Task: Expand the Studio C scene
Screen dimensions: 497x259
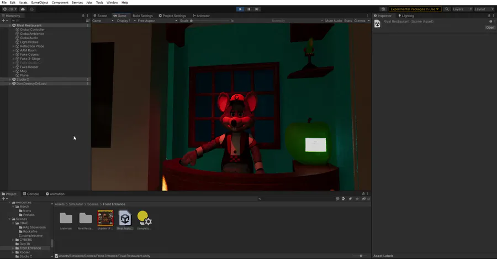Action: [10, 80]
